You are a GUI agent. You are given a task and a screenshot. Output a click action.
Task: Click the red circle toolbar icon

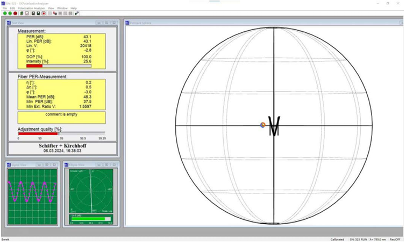[16, 13]
